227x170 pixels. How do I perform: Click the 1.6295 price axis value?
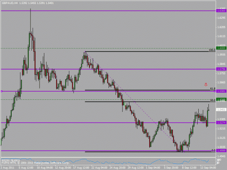(x=221, y=18)
